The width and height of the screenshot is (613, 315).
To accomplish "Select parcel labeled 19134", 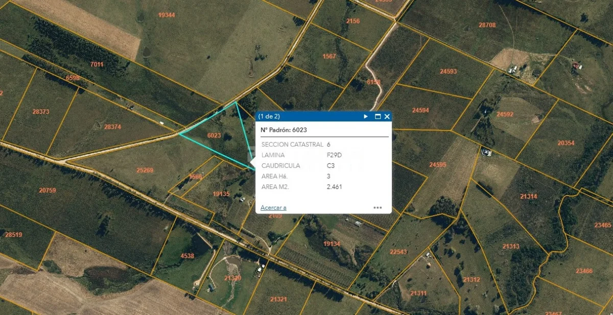I will tap(332, 244).
